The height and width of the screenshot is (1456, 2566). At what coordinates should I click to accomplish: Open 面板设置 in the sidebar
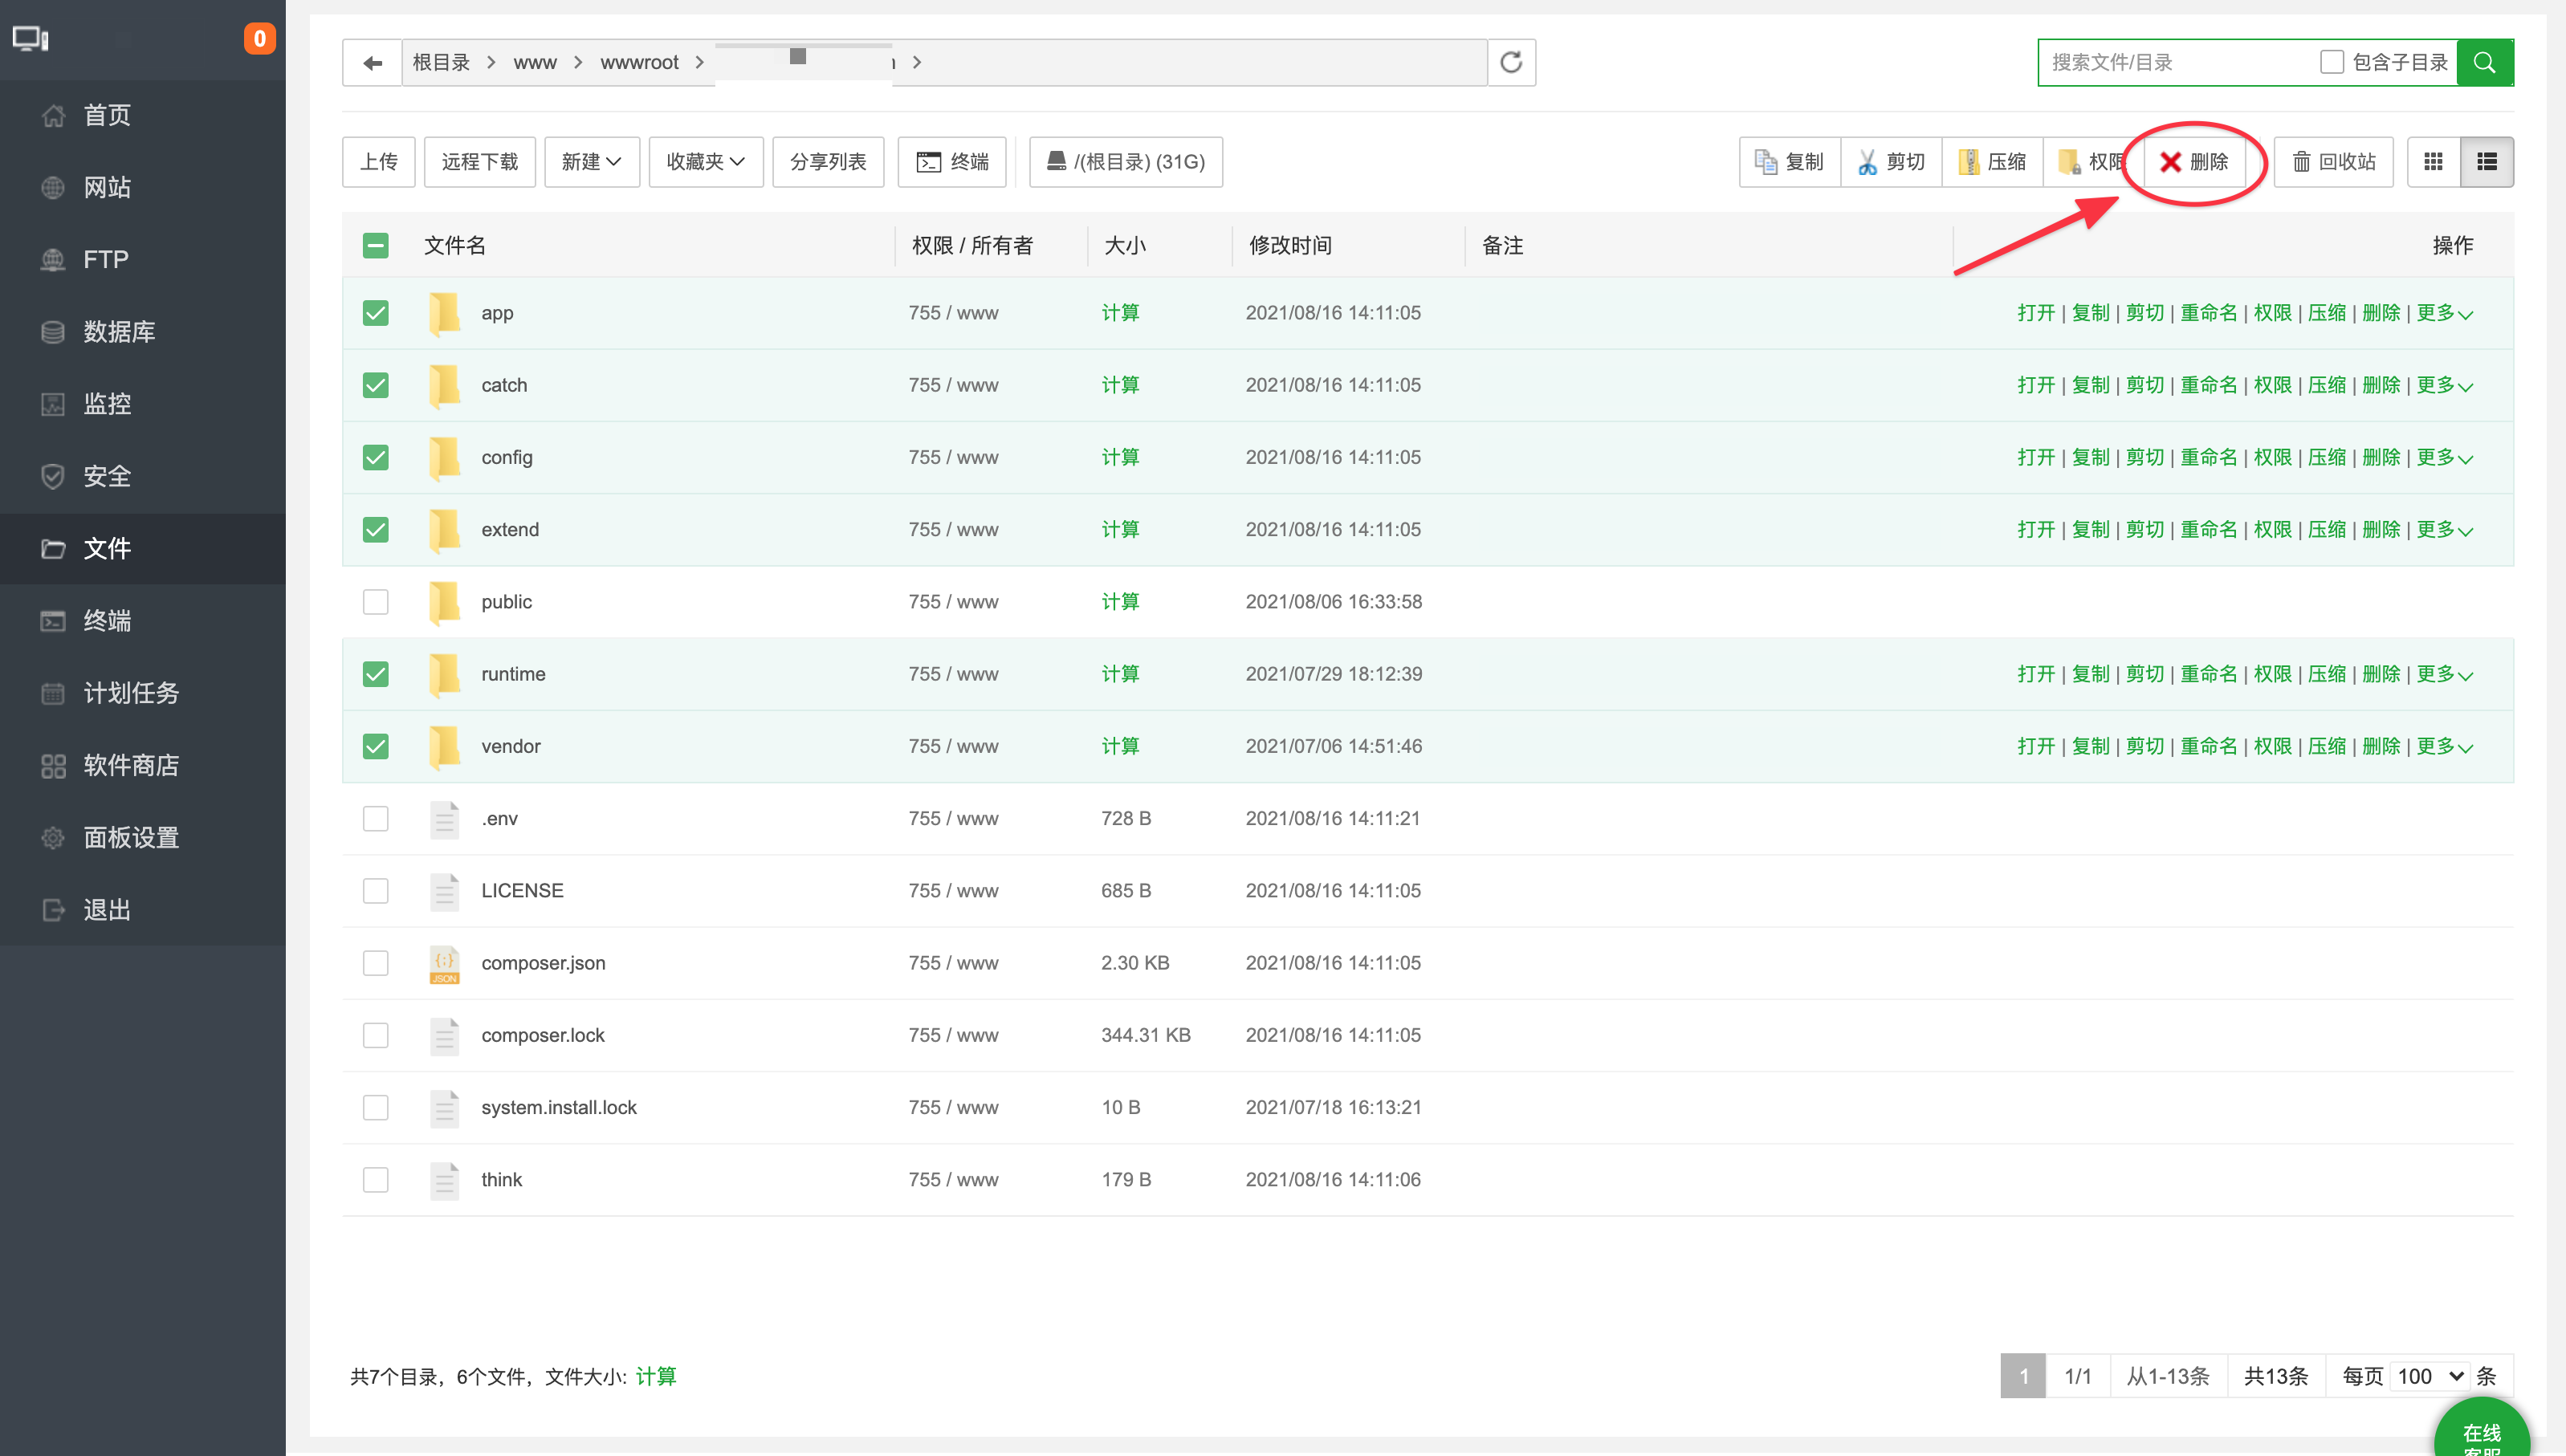131,837
